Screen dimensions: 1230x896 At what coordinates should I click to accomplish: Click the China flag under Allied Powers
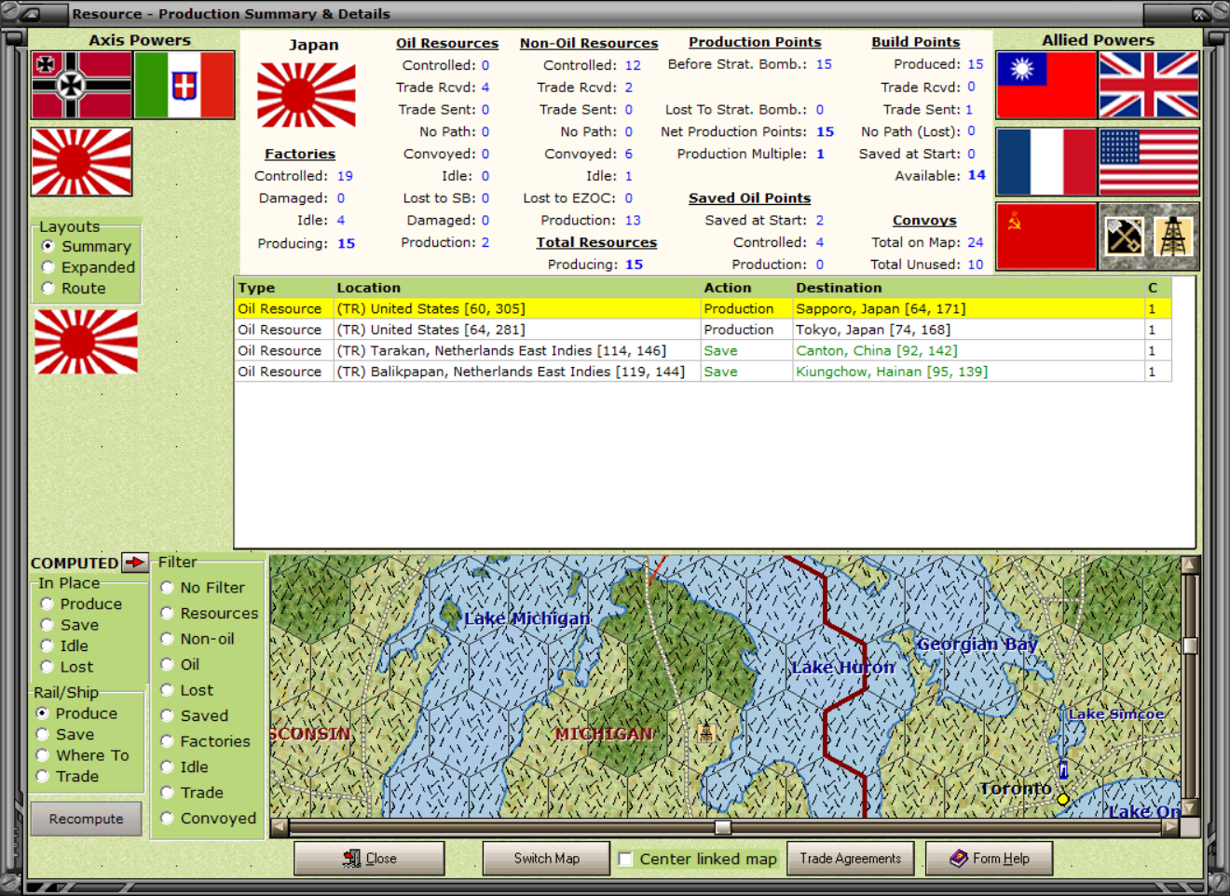click(1045, 86)
